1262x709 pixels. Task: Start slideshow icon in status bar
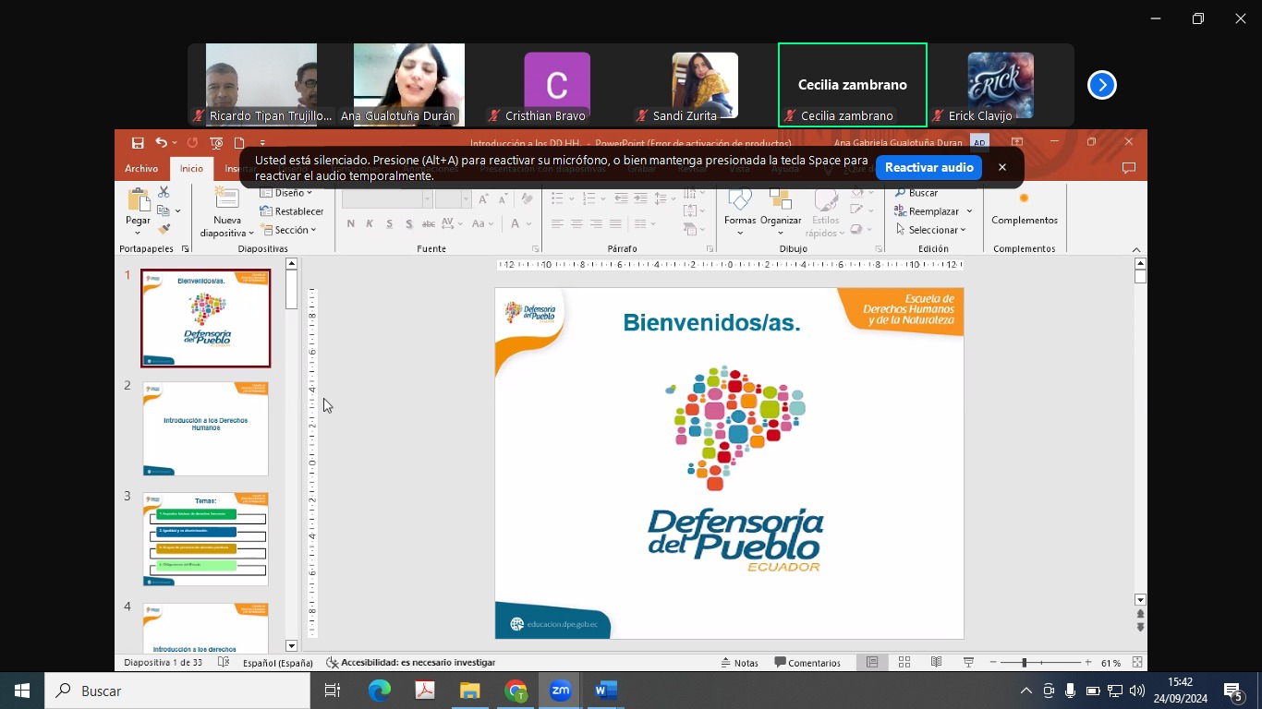(x=968, y=663)
